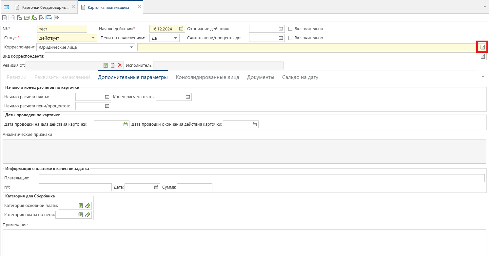This screenshot has height=256, width=489.
Task: Switch to Сальдо на дату tab
Action: tap(300, 77)
